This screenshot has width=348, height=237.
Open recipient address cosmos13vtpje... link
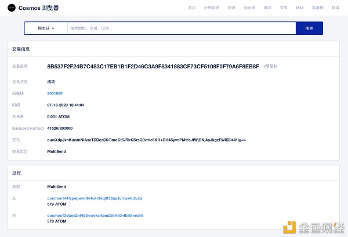(x=95, y=216)
